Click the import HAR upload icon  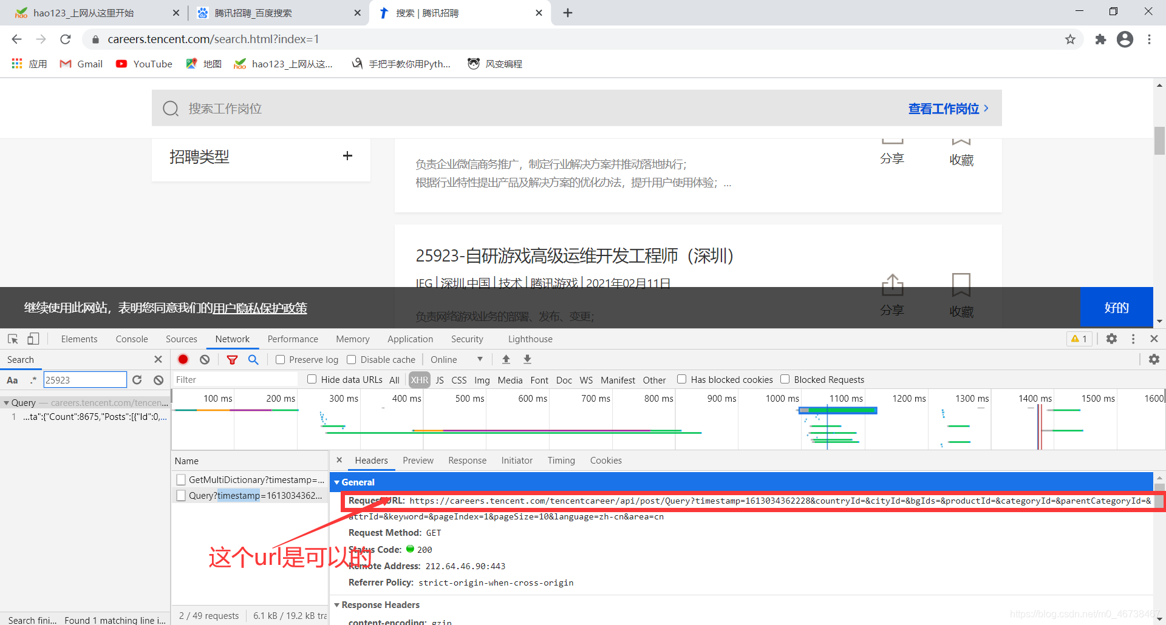(x=506, y=359)
